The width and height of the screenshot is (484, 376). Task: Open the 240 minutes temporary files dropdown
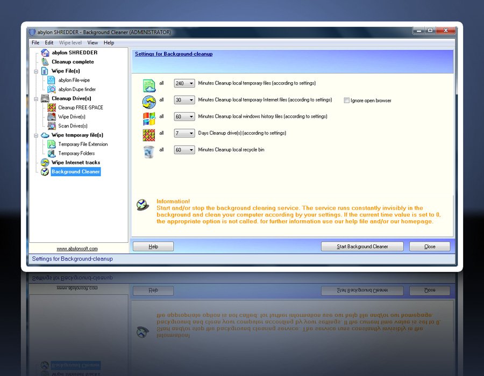coord(184,83)
